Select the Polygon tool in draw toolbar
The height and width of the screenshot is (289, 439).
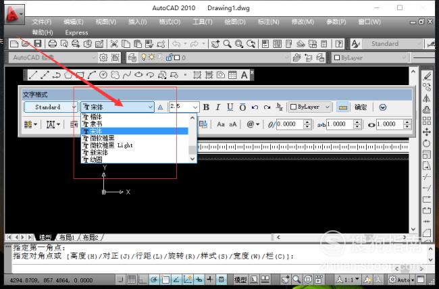click(68, 75)
